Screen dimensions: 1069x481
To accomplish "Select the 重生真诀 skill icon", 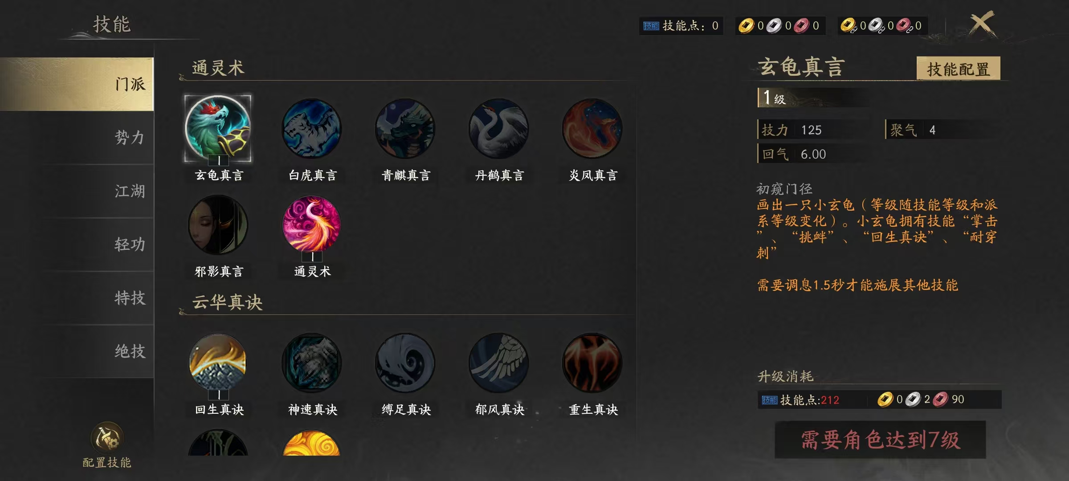I will tap(592, 363).
